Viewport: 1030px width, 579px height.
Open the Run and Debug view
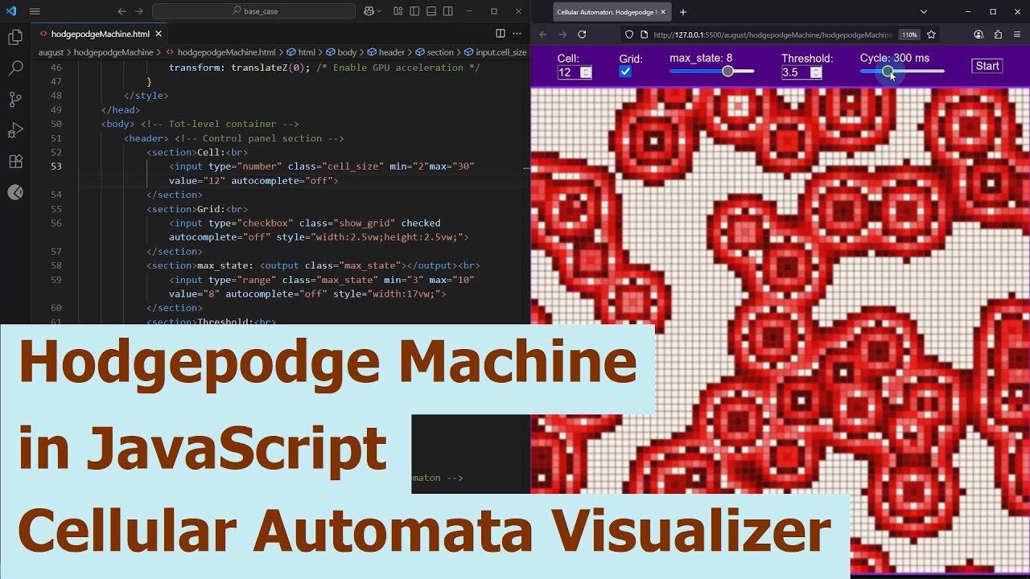click(14, 130)
